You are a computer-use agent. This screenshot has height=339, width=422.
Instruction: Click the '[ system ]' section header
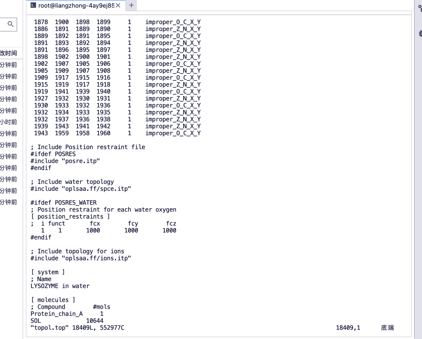click(48, 272)
